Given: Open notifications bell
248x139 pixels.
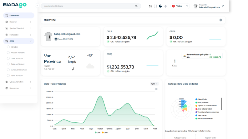Looking at the screenshot, I should tap(165, 6).
